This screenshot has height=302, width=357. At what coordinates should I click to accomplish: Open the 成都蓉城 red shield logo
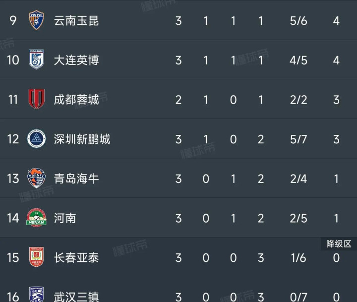click(x=36, y=99)
